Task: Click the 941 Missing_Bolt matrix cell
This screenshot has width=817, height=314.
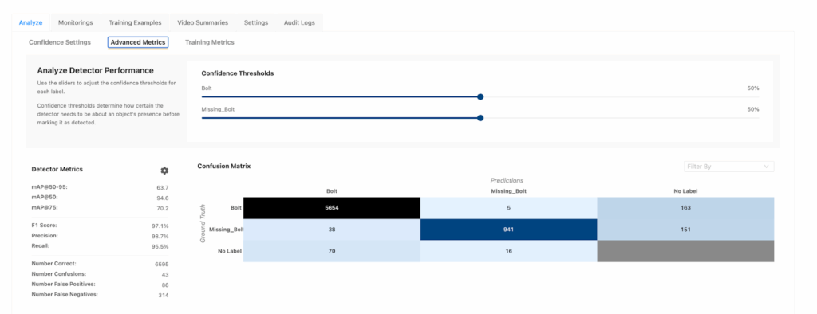Action: (x=508, y=229)
